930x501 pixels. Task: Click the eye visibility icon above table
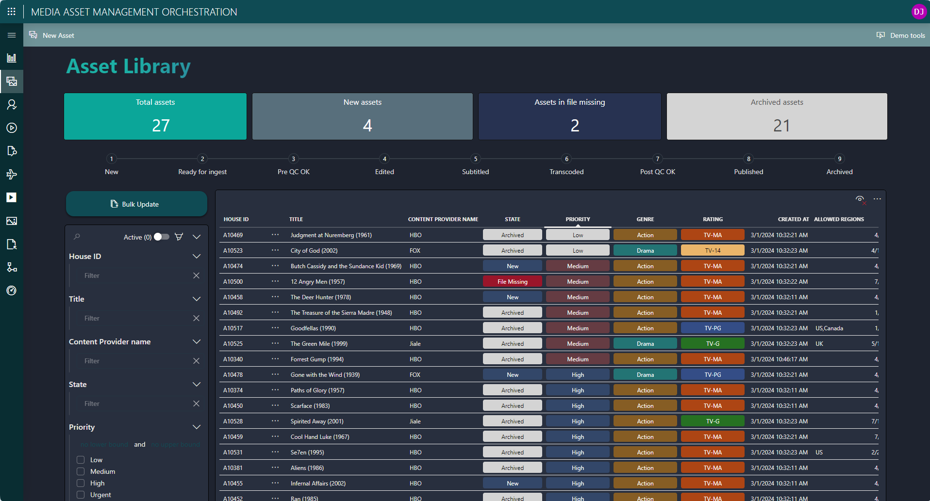click(x=860, y=199)
